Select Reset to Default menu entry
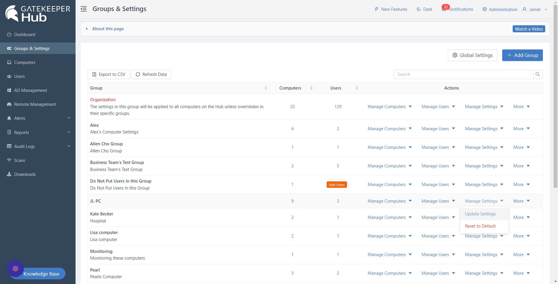 (x=484, y=226)
